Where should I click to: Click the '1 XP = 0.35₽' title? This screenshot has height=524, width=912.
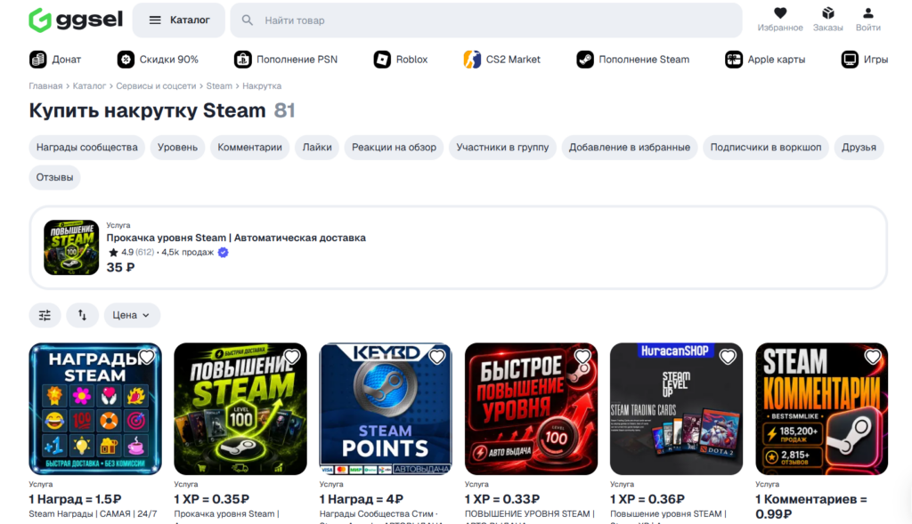(x=212, y=499)
